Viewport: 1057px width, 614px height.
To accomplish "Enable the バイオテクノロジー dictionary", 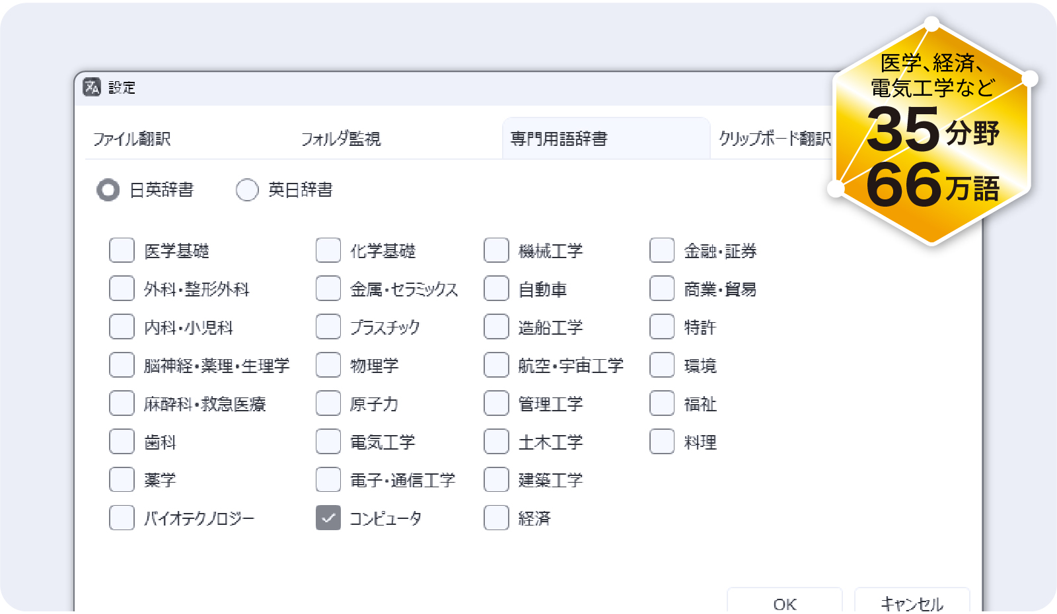I will click(121, 518).
